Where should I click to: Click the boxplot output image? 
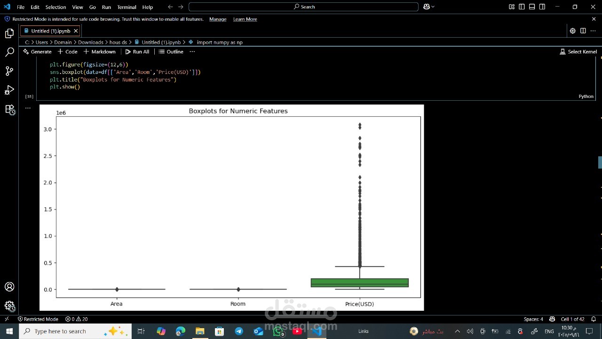(231, 208)
